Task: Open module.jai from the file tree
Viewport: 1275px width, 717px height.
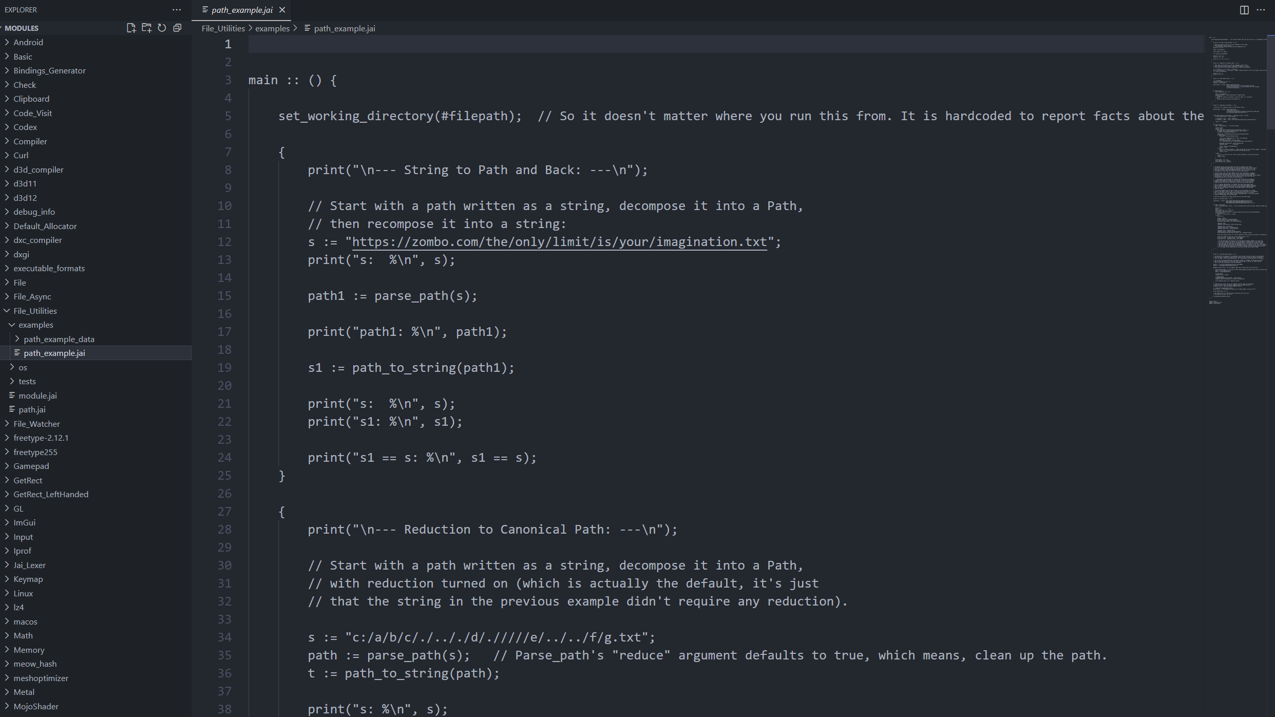Action: click(x=37, y=395)
